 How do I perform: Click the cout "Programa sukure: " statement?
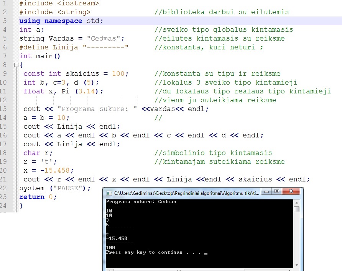pos(116,109)
